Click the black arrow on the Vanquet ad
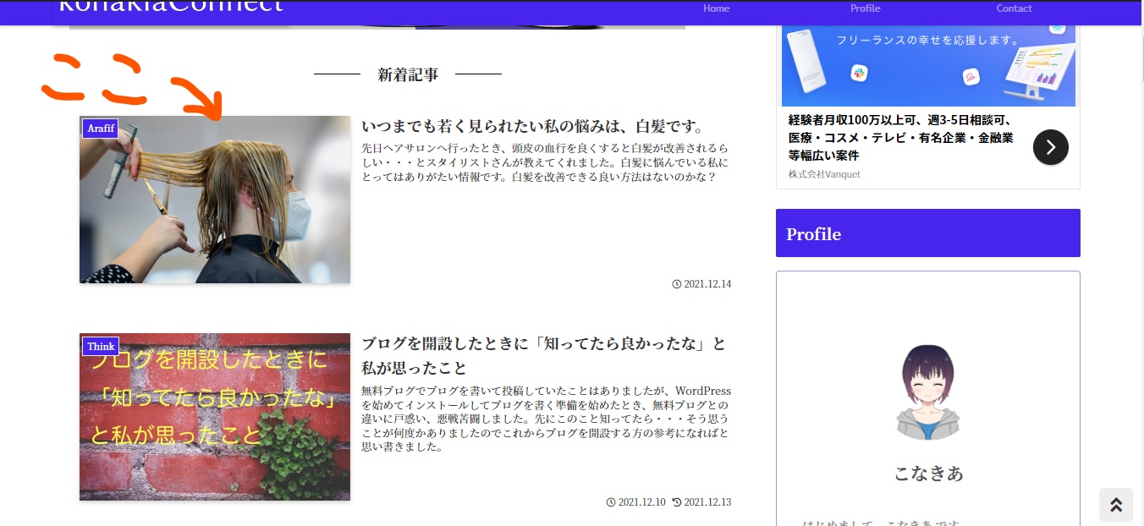Screen dimensions: 1144x526 [x=1050, y=147]
